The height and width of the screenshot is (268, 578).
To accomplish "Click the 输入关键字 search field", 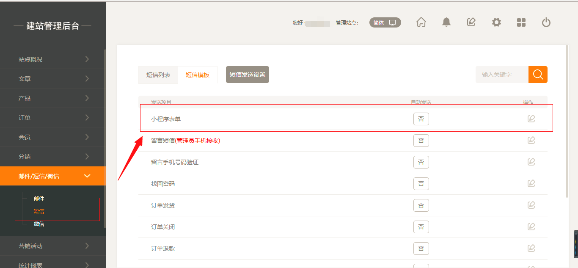I will pos(502,75).
